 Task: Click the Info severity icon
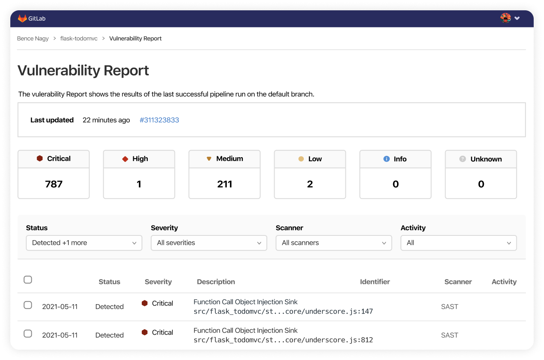tap(386, 159)
